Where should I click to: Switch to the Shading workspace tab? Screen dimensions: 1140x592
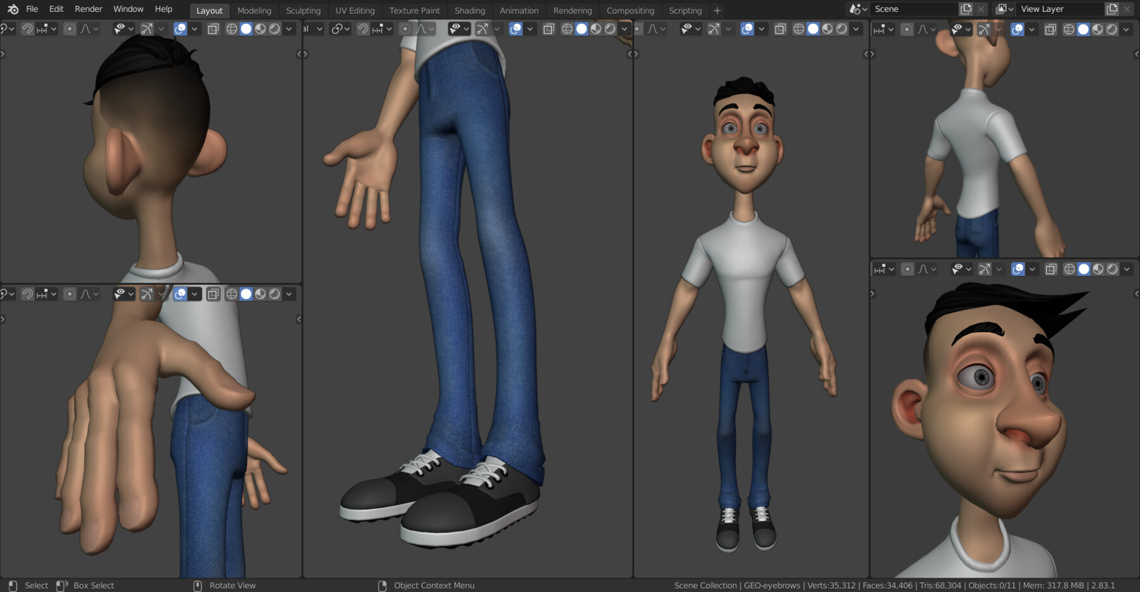(469, 11)
